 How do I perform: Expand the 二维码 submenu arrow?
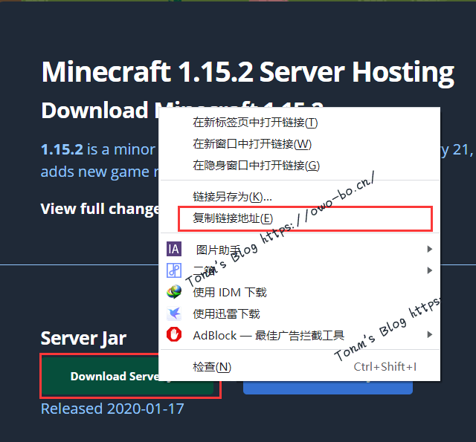point(429,270)
